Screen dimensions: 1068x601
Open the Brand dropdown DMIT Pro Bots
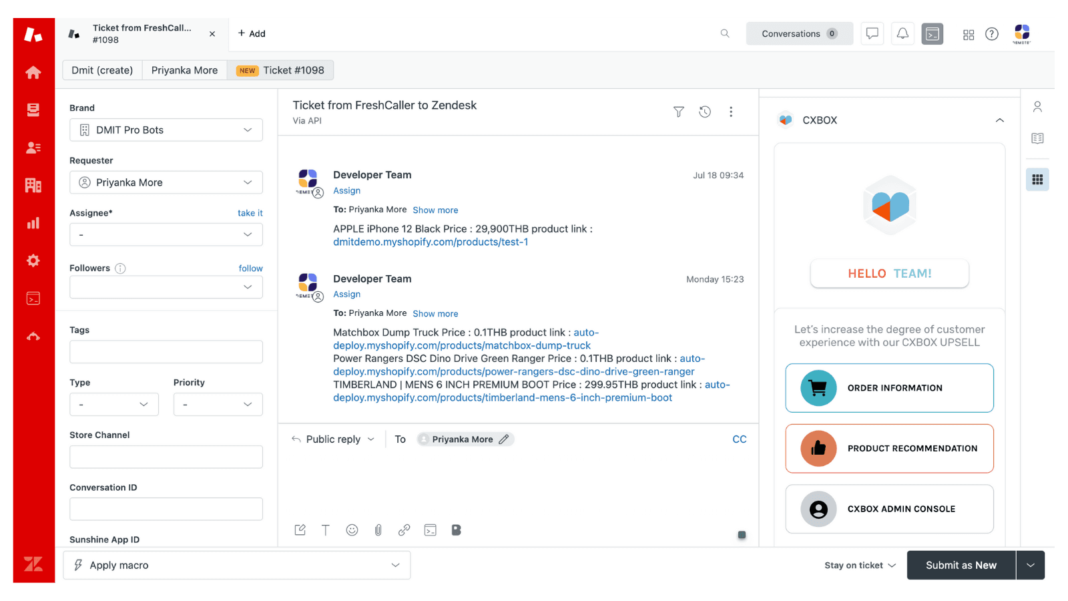click(x=166, y=130)
